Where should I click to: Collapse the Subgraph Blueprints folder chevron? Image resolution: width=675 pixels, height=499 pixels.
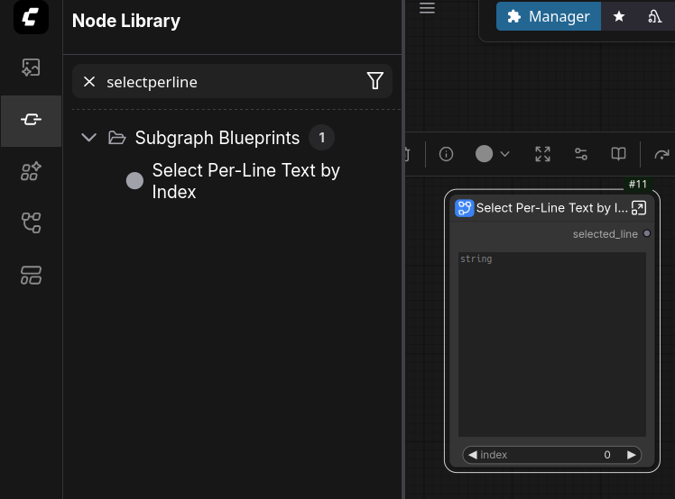point(89,138)
